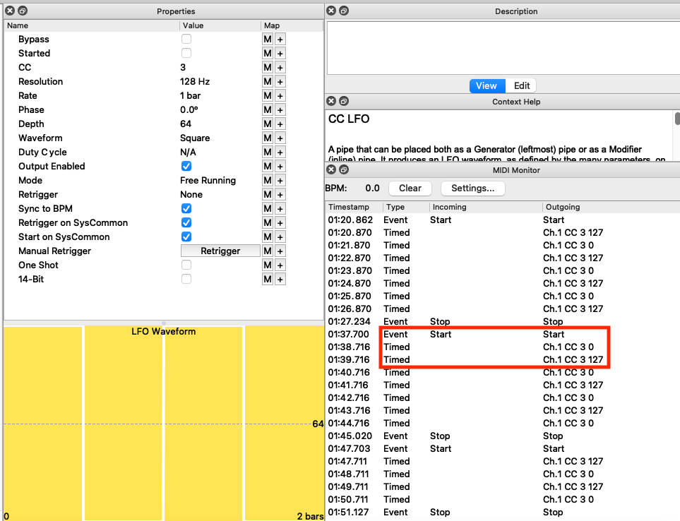Click the M map button for Retrigger
Screen dimensions: 680x521
tap(268, 195)
